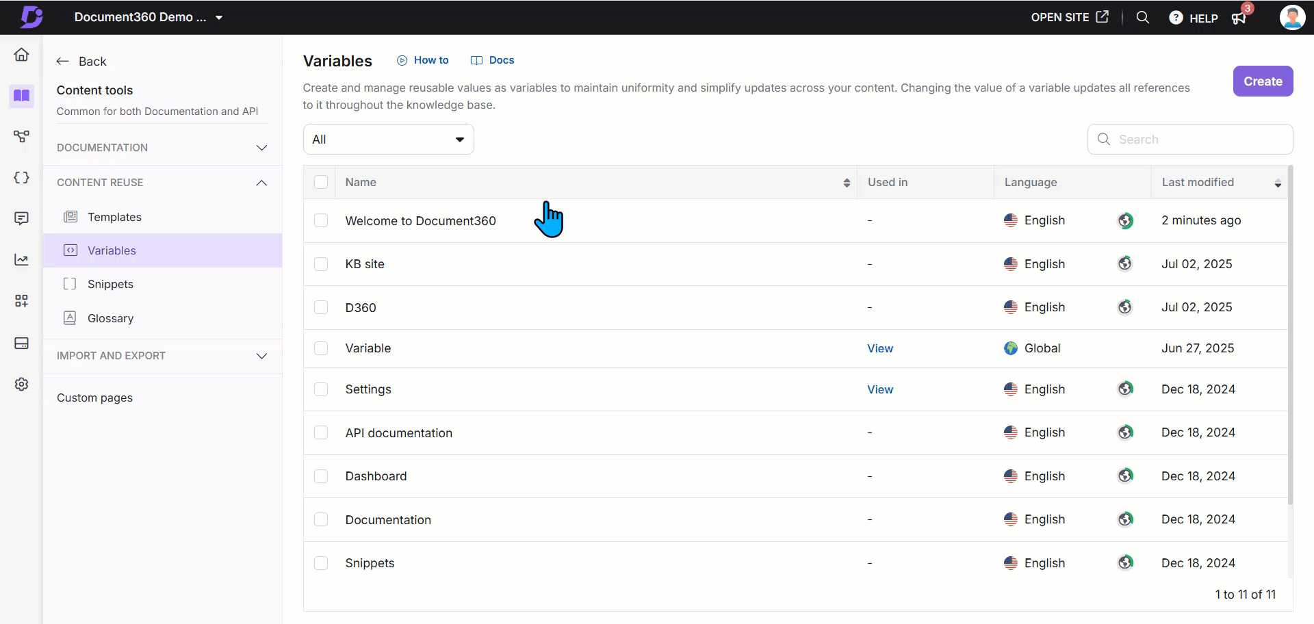The height and width of the screenshot is (624, 1314).
Task: Open the All language filter dropdown
Action: click(x=389, y=140)
